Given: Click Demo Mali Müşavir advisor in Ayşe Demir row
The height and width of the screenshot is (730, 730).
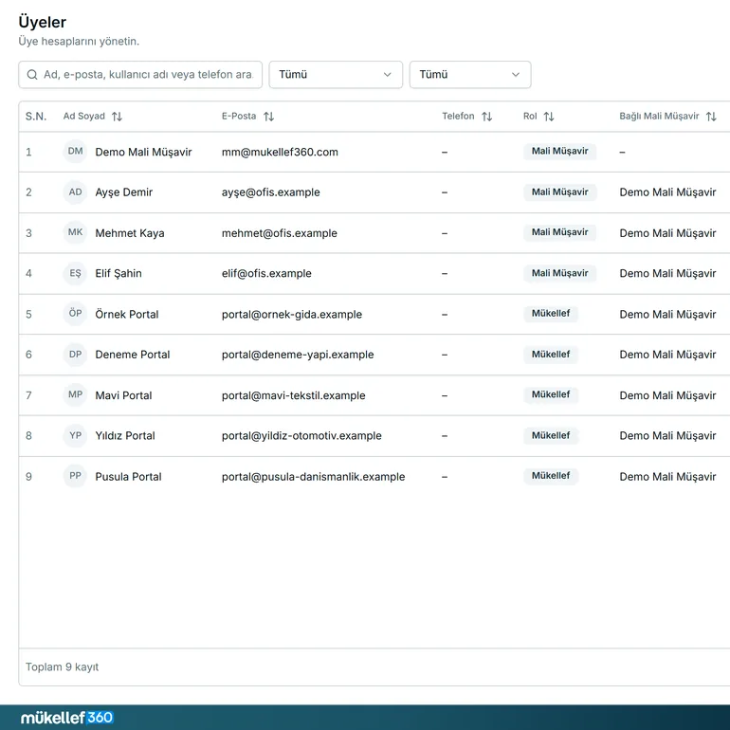Looking at the screenshot, I should click(x=667, y=192).
